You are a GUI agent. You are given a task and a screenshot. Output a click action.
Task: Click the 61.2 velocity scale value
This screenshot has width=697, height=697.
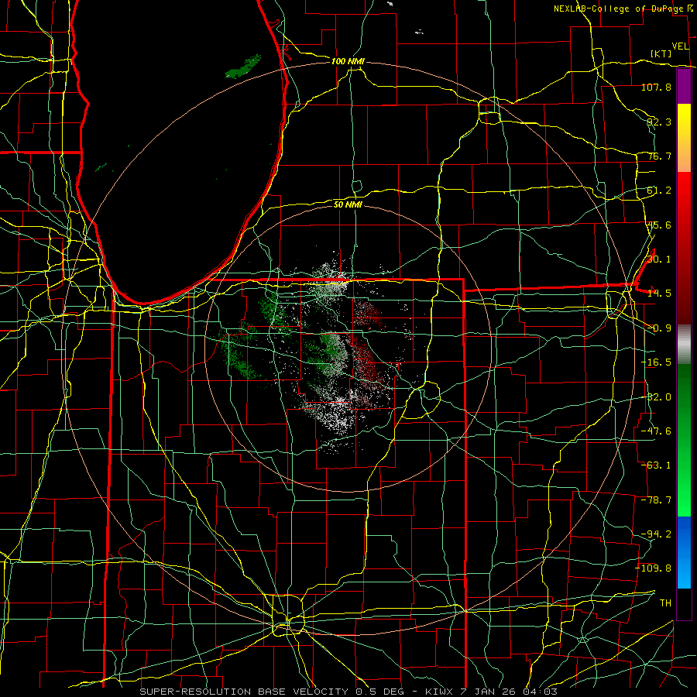click(x=659, y=191)
